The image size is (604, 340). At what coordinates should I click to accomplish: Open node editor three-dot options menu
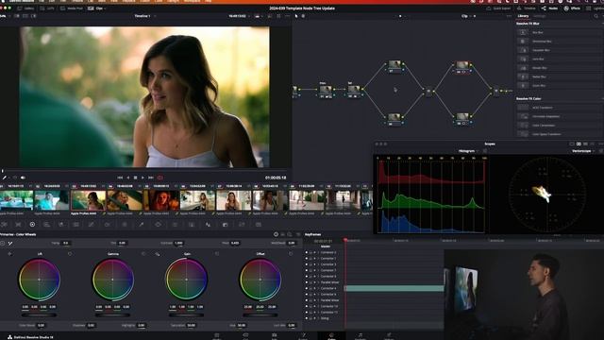509,16
